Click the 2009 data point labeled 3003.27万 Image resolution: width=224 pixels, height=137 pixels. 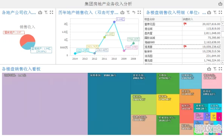(x=124, y=51)
